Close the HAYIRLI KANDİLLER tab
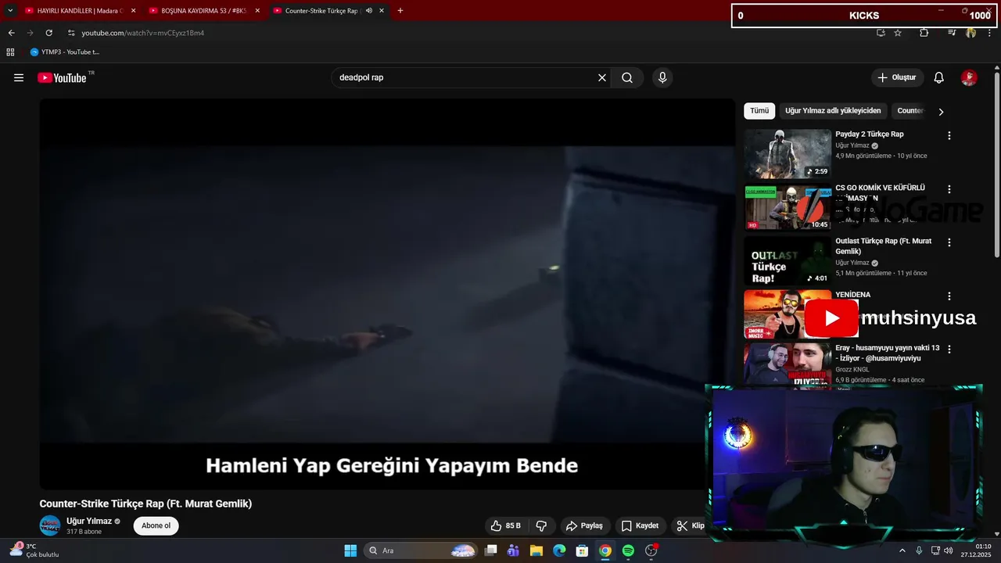 (x=134, y=11)
